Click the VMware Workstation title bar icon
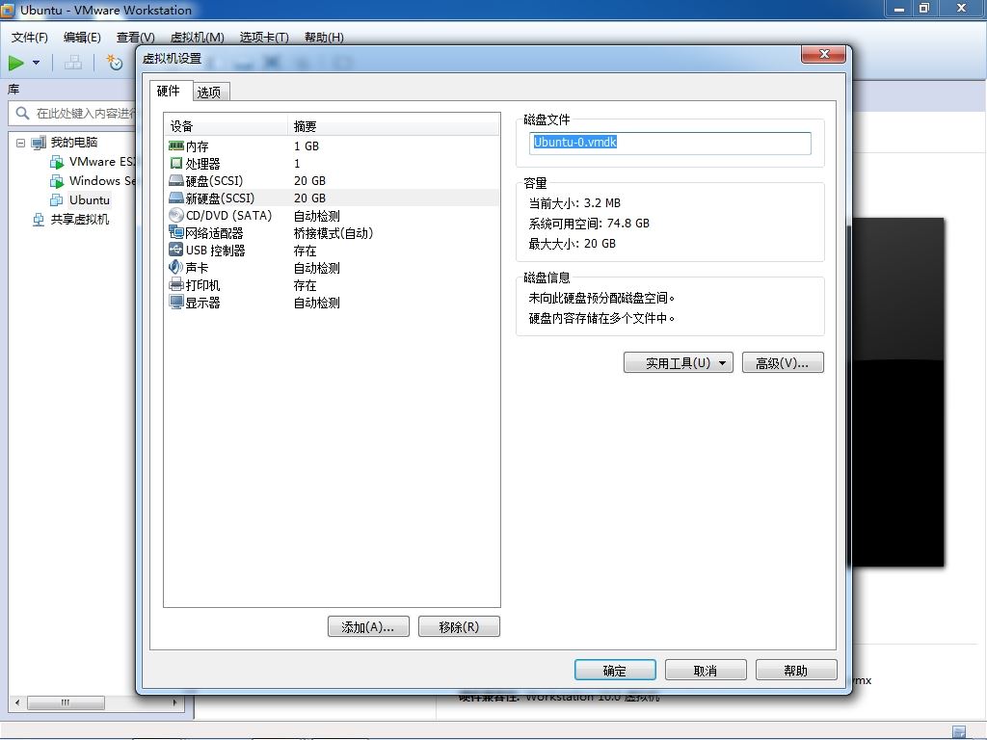The height and width of the screenshot is (740, 987). tap(8, 10)
